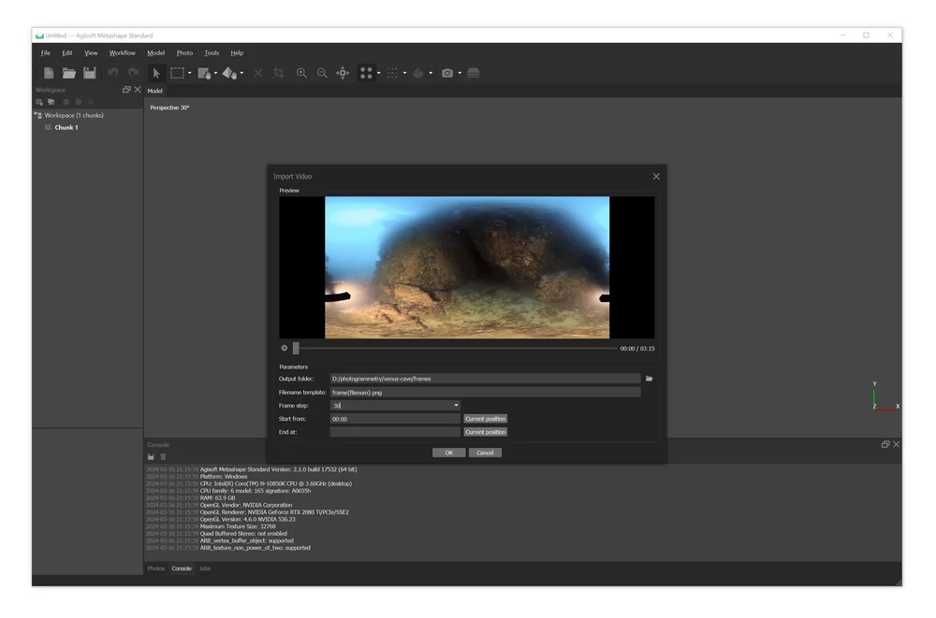Click Current position next to Start from

(x=486, y=418)
